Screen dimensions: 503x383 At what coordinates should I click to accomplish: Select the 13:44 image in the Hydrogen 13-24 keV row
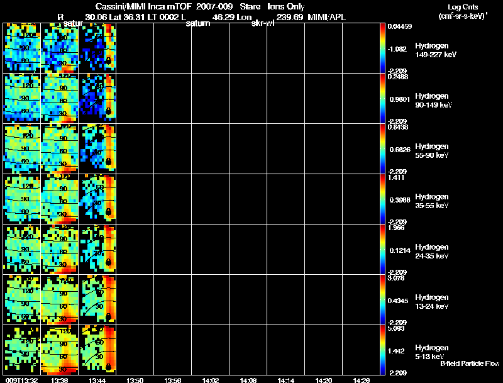pos(97,300)
